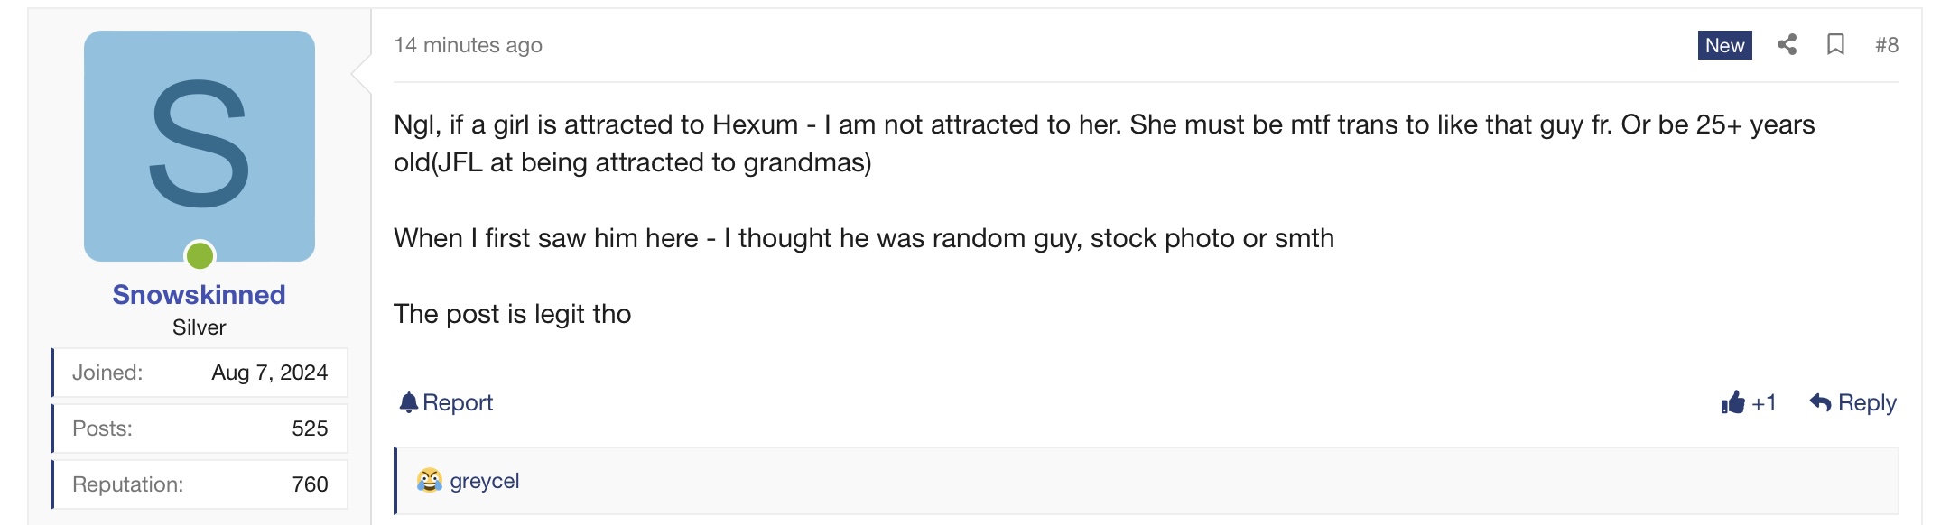Screen dimensions: 1950x525
Task: Click the green online status dot
Action: pos(200,256)
